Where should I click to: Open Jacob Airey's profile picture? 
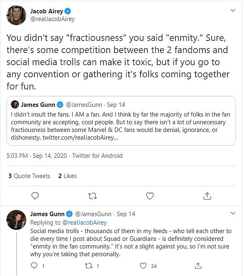point(16,15)
